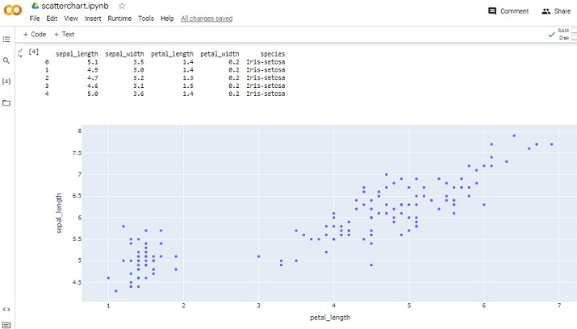577x329 pixels.
Task: Open the code snippets panel
Action: point(6,309)
